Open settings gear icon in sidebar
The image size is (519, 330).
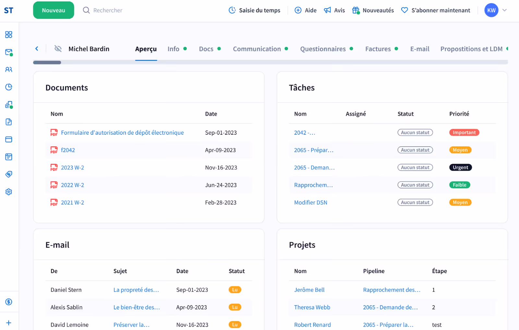(9, 192)
